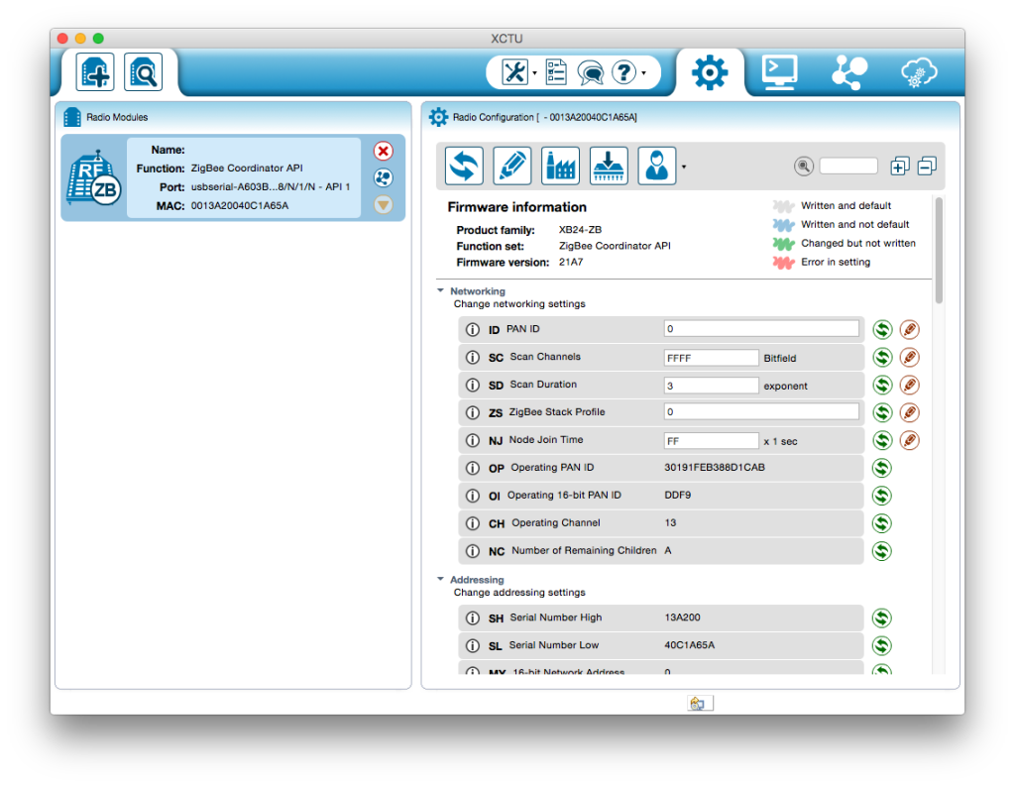Viewport: 1015px width, 786px height.
Task: Open the tools wrench dropdown
Action: [535, 72]
